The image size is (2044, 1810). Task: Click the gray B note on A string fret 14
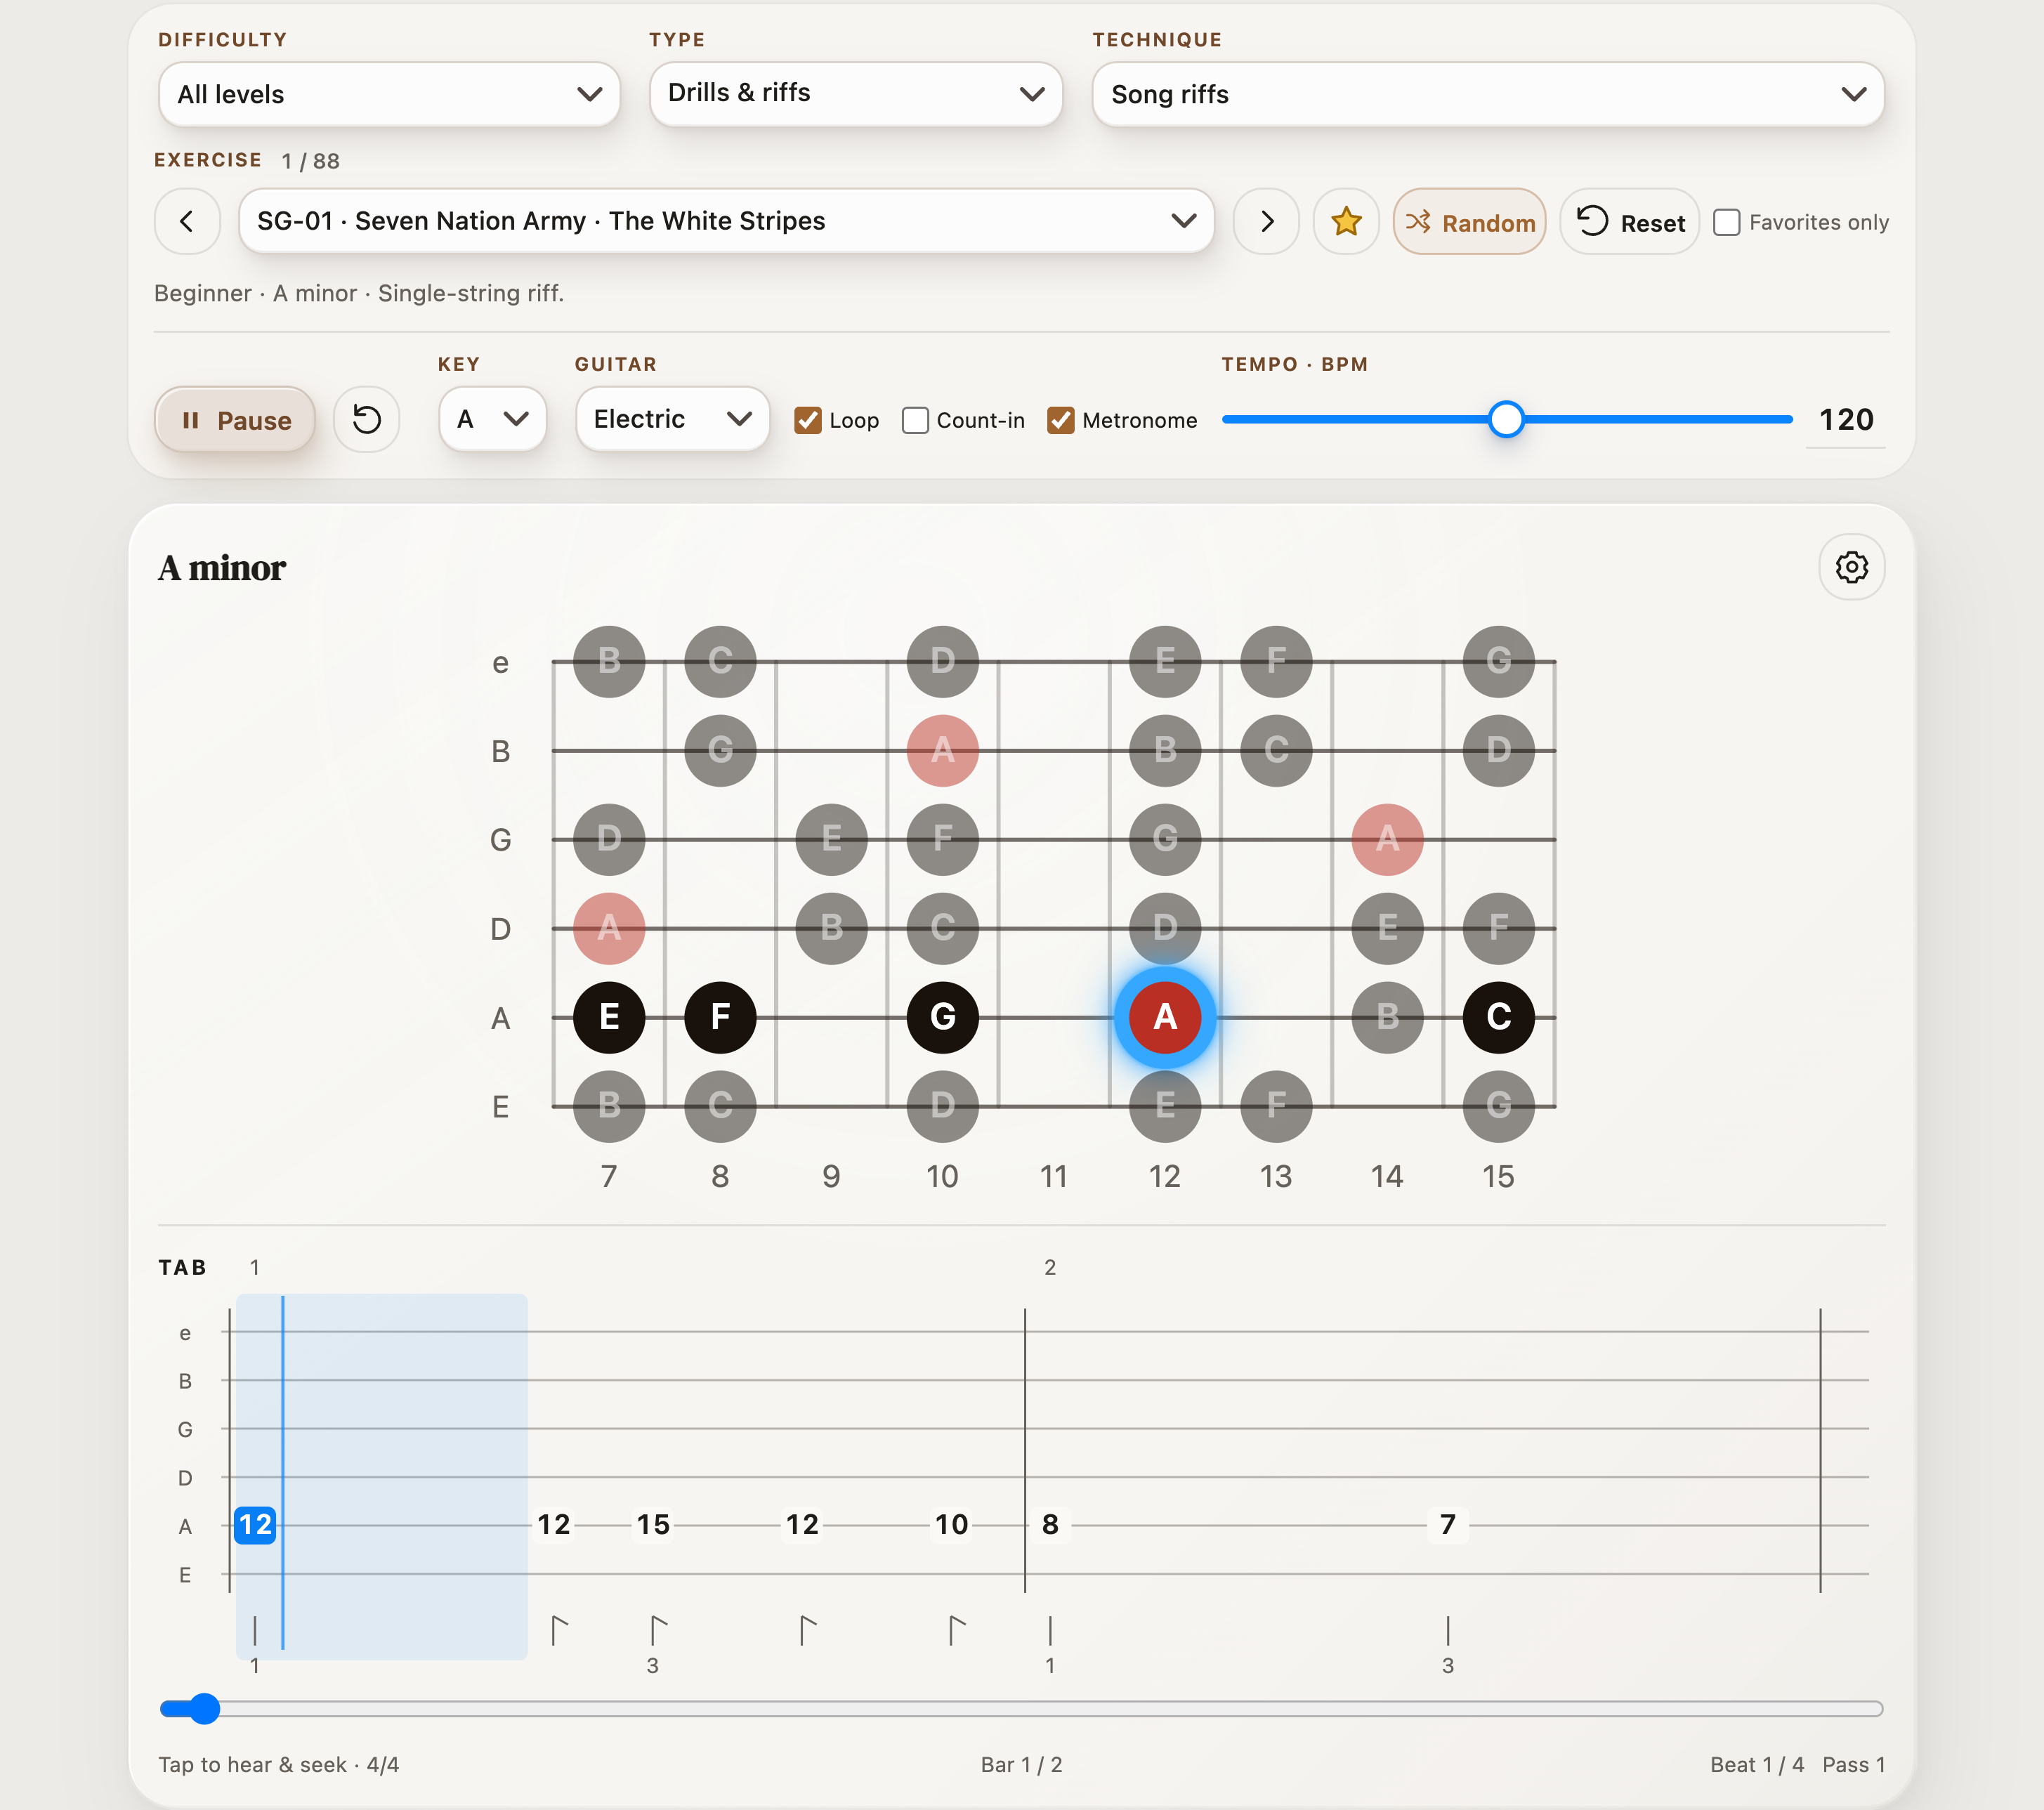coord(1387,1017)
